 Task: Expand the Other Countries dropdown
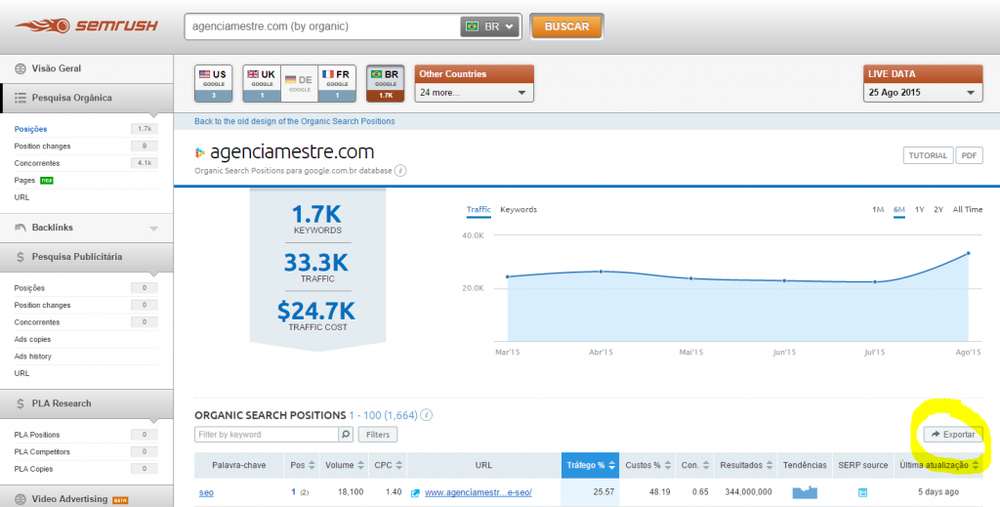475,93
